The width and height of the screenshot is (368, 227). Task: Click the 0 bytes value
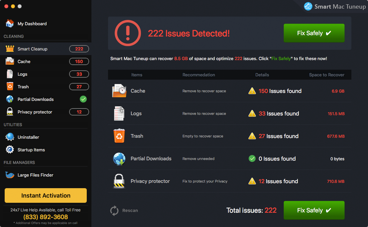(337, 159)
